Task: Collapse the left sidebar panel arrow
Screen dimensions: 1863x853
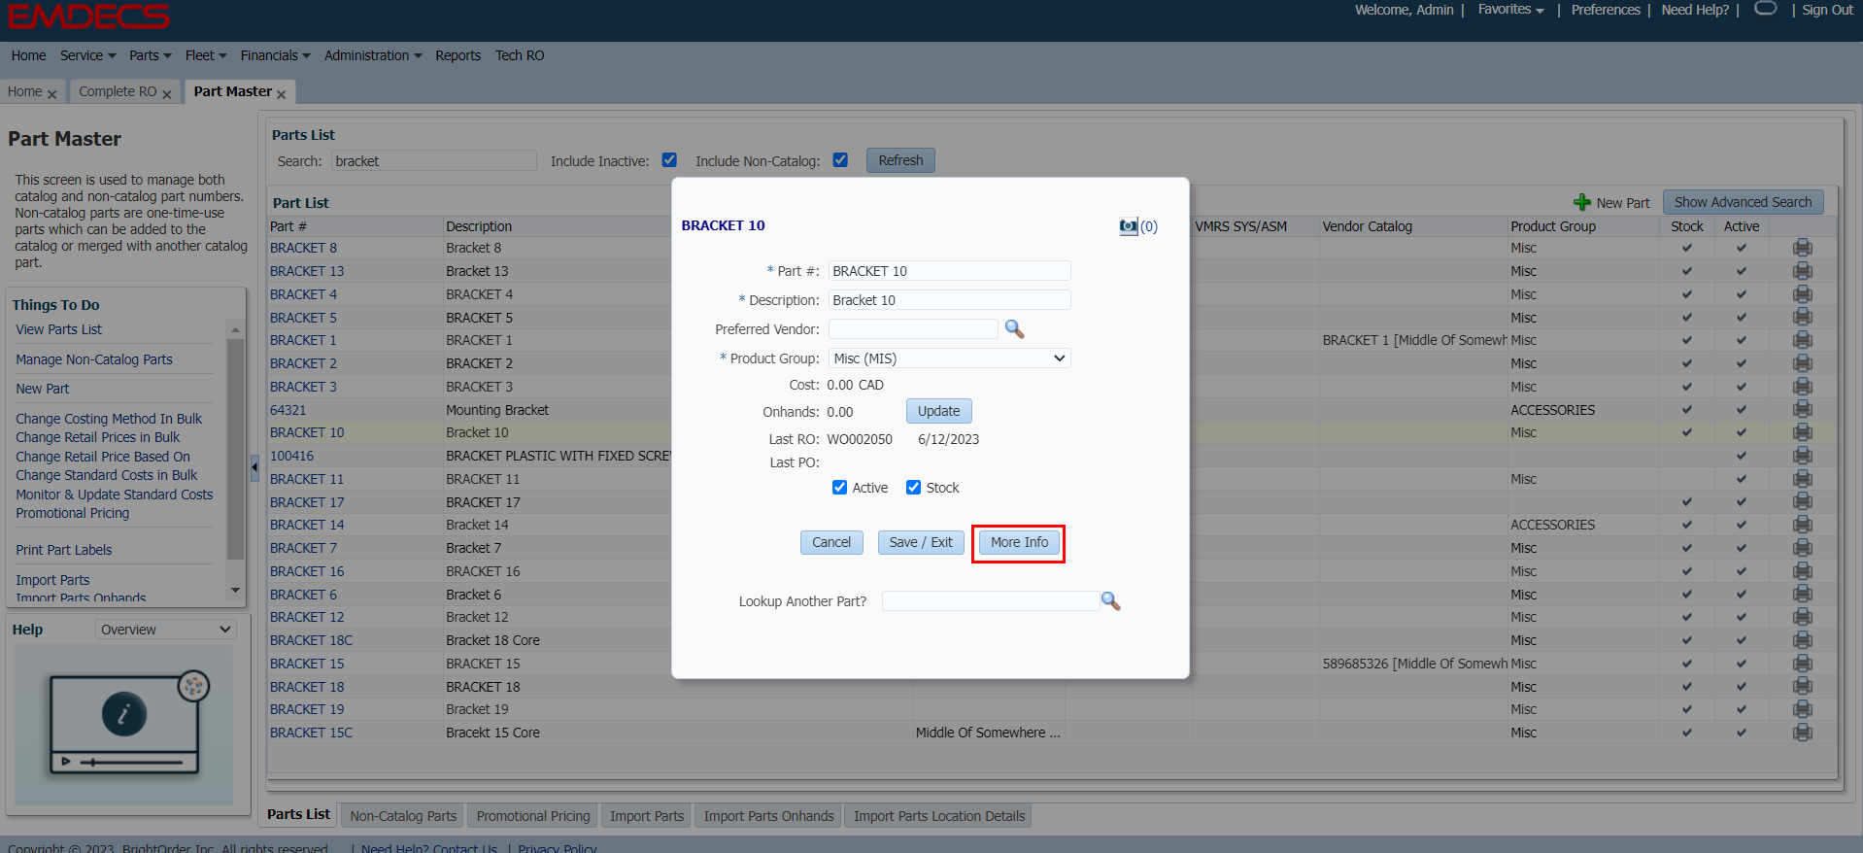Action: (254, 467)
